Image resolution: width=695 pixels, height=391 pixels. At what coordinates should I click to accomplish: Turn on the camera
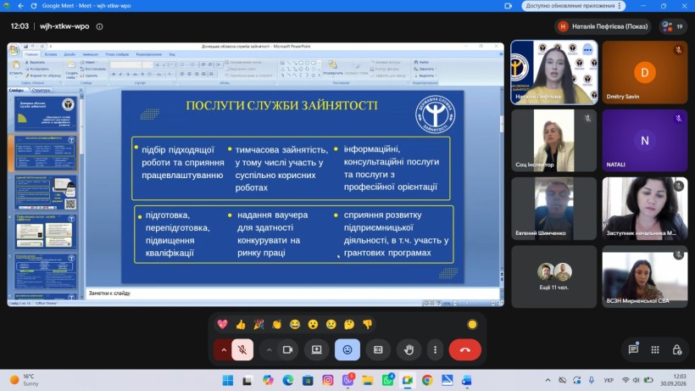click(287, 349)
